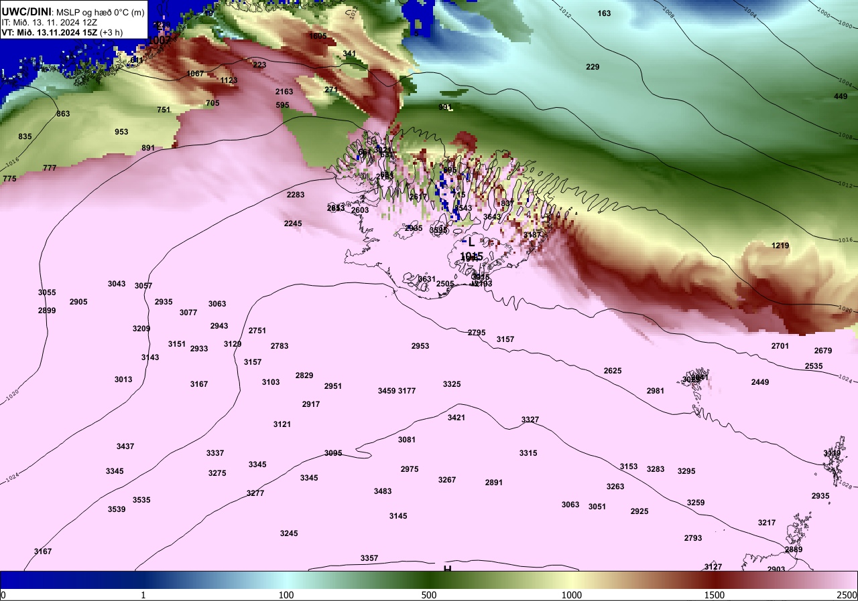858x601 pixels.
Task: Click the map value '3539'
Action: (x=117, y=509)
